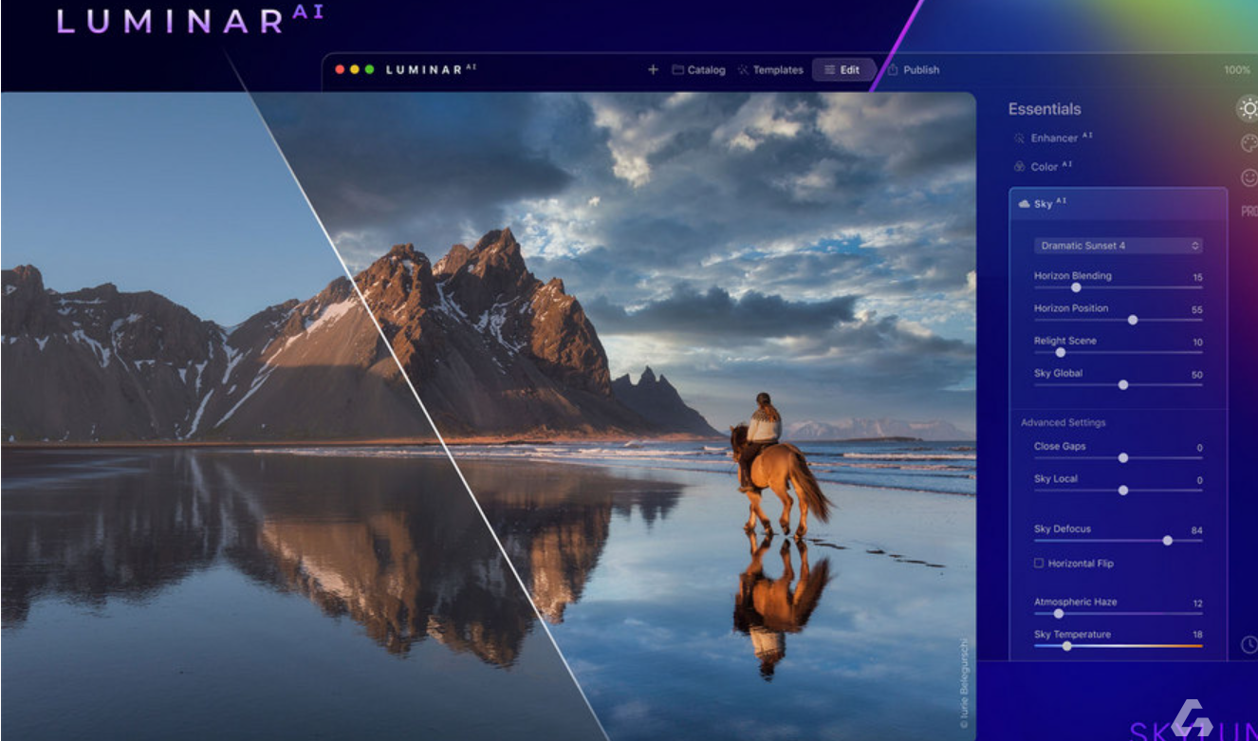The image size is (1258, 741).
Task: Click the Catalog folder icon
Action: pos(677,69)
